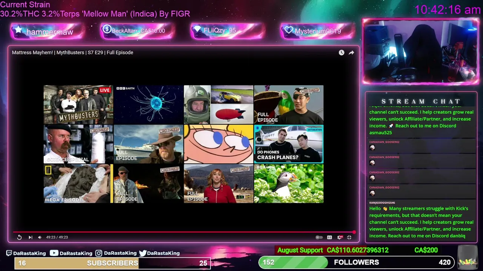Viewport: 483px width, 271px height.
Task: Click the star icon next to hammermaw
Action: [18, 30]
